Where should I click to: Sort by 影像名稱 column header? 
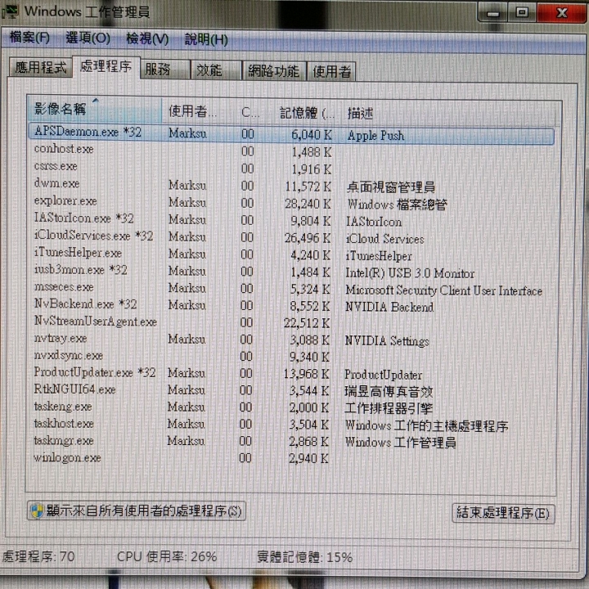click(x=95, y=110)
